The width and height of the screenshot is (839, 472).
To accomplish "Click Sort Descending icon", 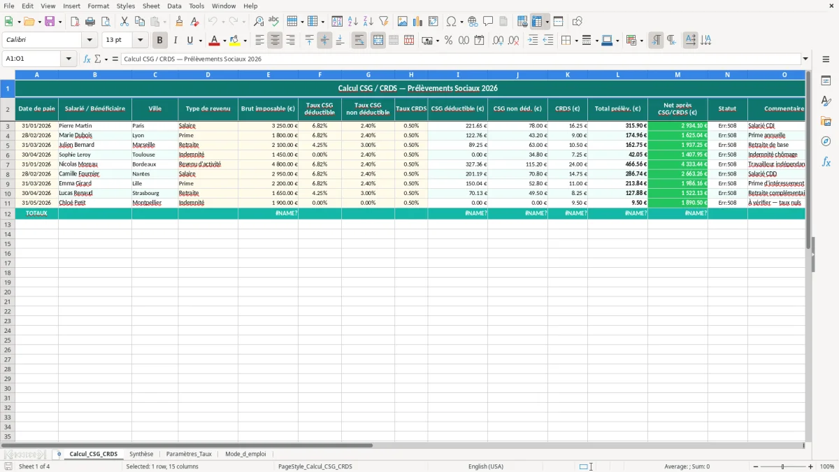I will tap(368, 22).
